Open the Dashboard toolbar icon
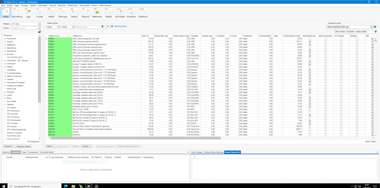380x188 pixels. click(143, 13)
